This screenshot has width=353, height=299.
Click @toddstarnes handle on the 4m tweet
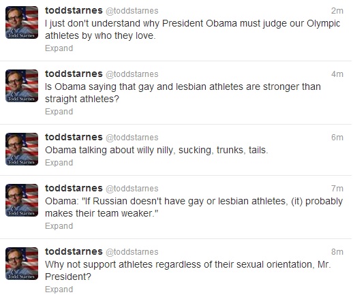132,74
